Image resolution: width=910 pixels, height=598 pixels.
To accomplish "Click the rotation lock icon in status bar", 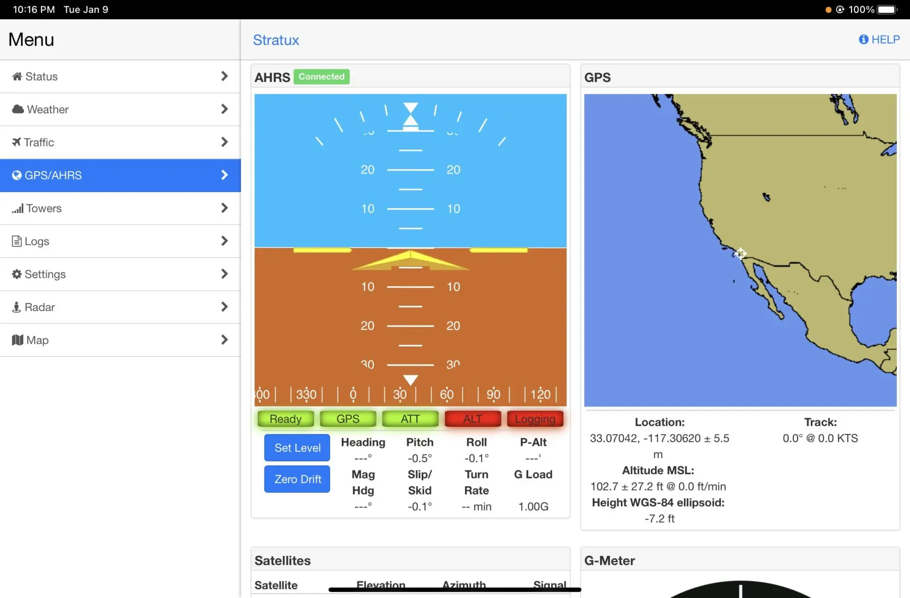I will tap(840, 9).
